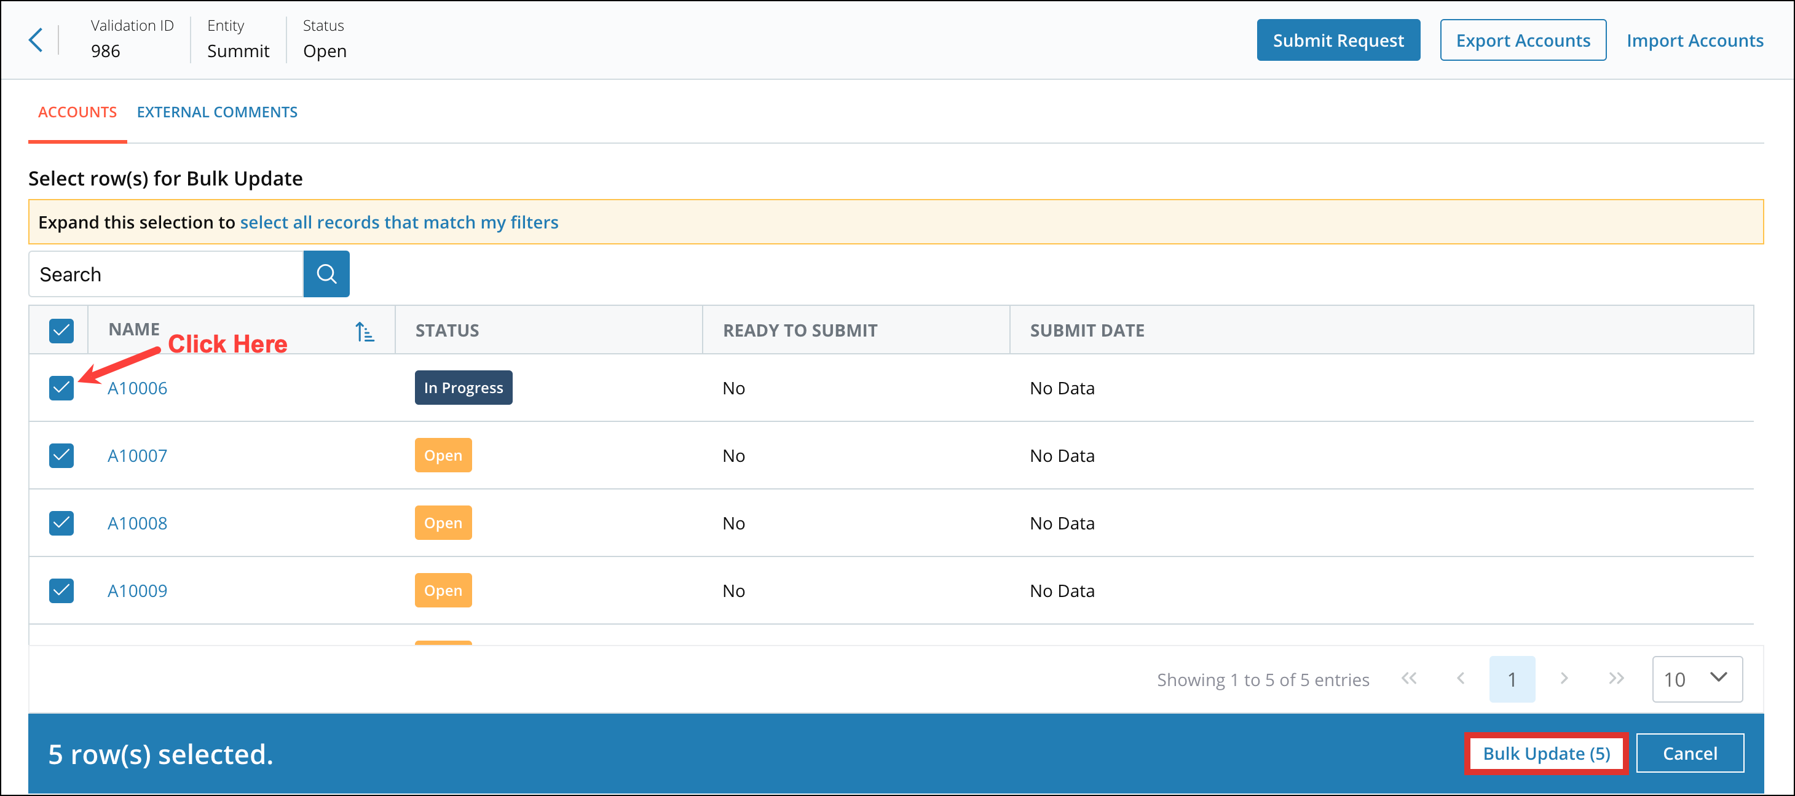Uncheck the A10009 row checkbox
Screen dimensions: 1795x796
pyautogui.click(x=61, y=591)
